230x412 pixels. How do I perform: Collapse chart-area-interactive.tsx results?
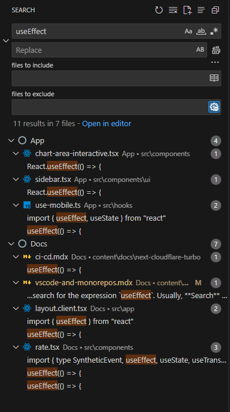16,153
